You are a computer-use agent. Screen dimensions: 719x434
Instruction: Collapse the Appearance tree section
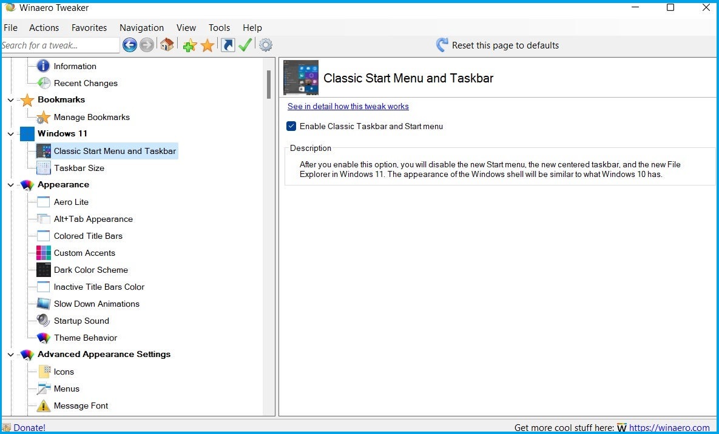point(10,185)
